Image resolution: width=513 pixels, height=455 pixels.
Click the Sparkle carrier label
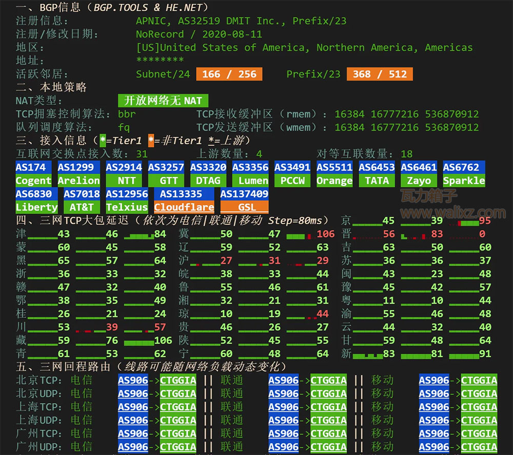point(464,180)
